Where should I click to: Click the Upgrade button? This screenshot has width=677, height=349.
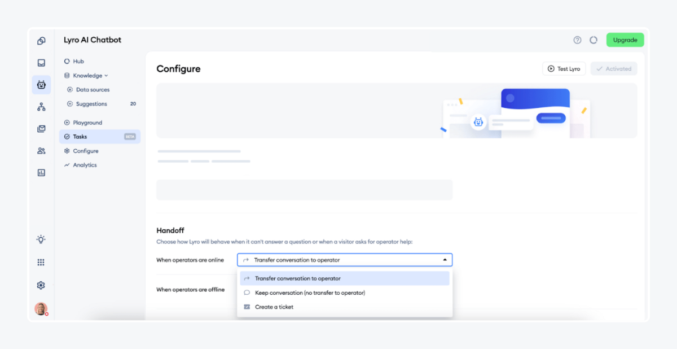tap(625, 40)
